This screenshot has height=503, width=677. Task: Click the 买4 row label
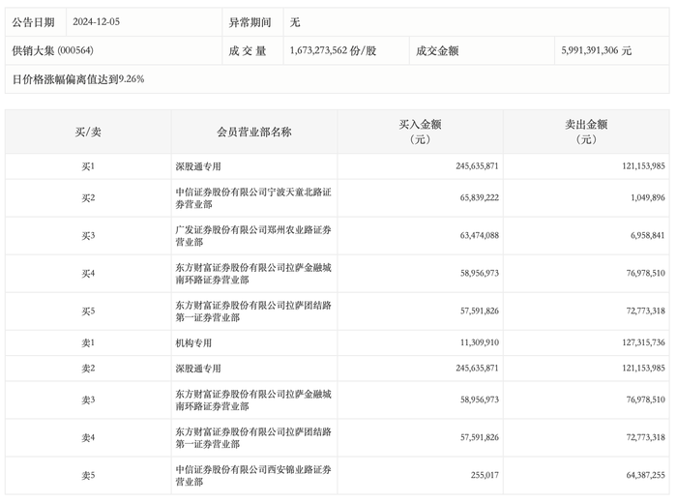coord(88,274)
